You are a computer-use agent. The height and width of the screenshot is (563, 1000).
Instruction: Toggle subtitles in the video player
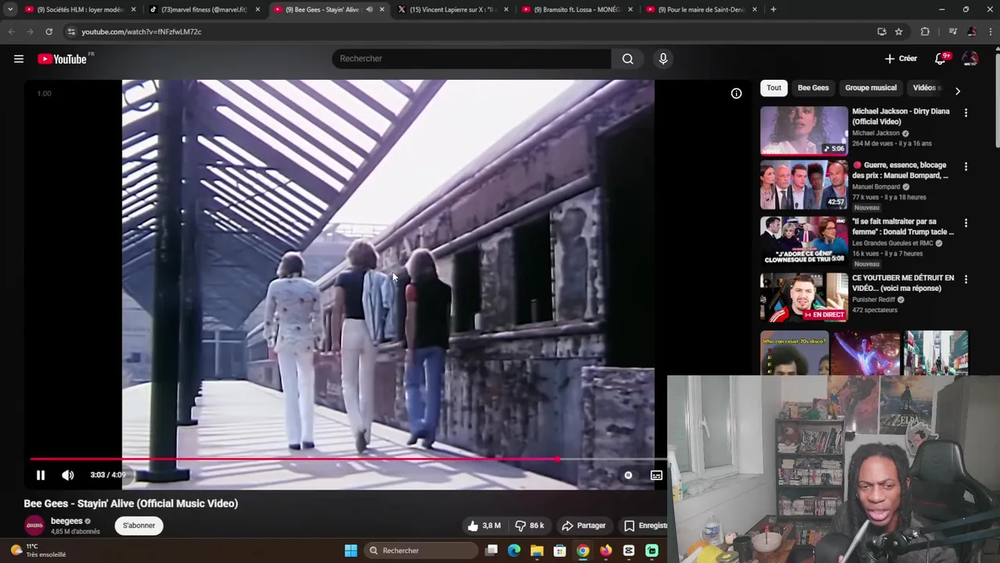[656, 475]
